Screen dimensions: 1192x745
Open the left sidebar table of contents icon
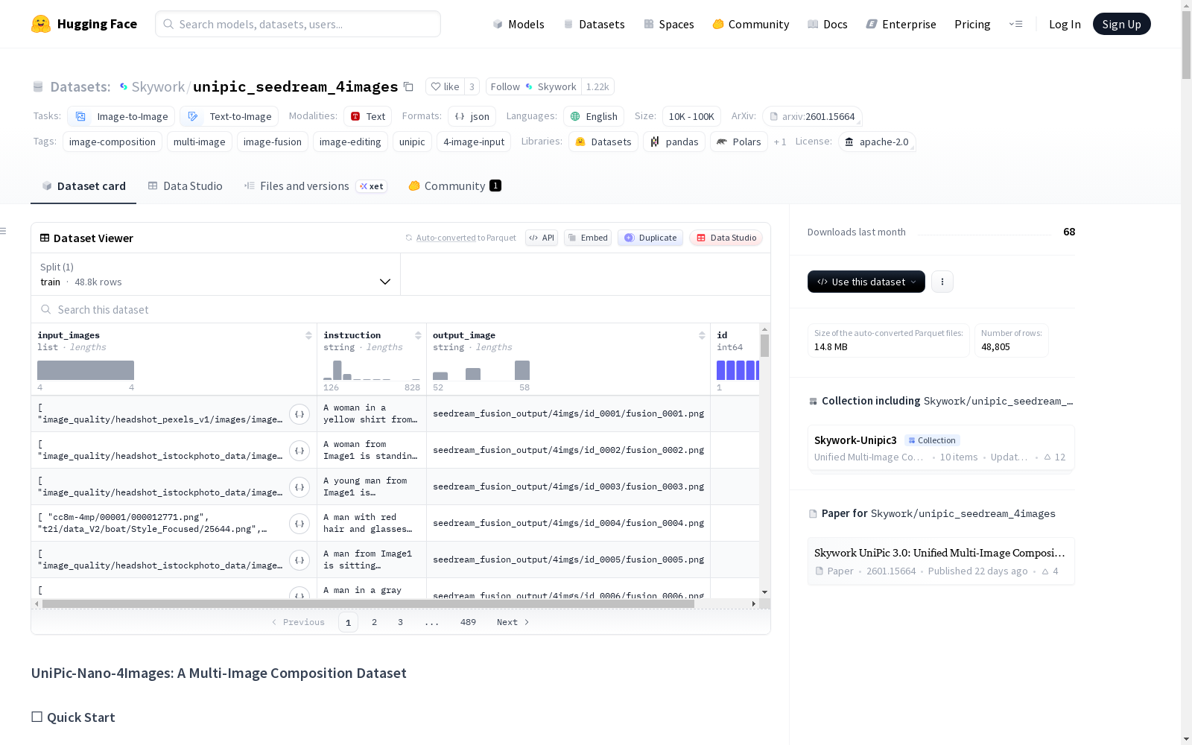[x=3, y=231]
